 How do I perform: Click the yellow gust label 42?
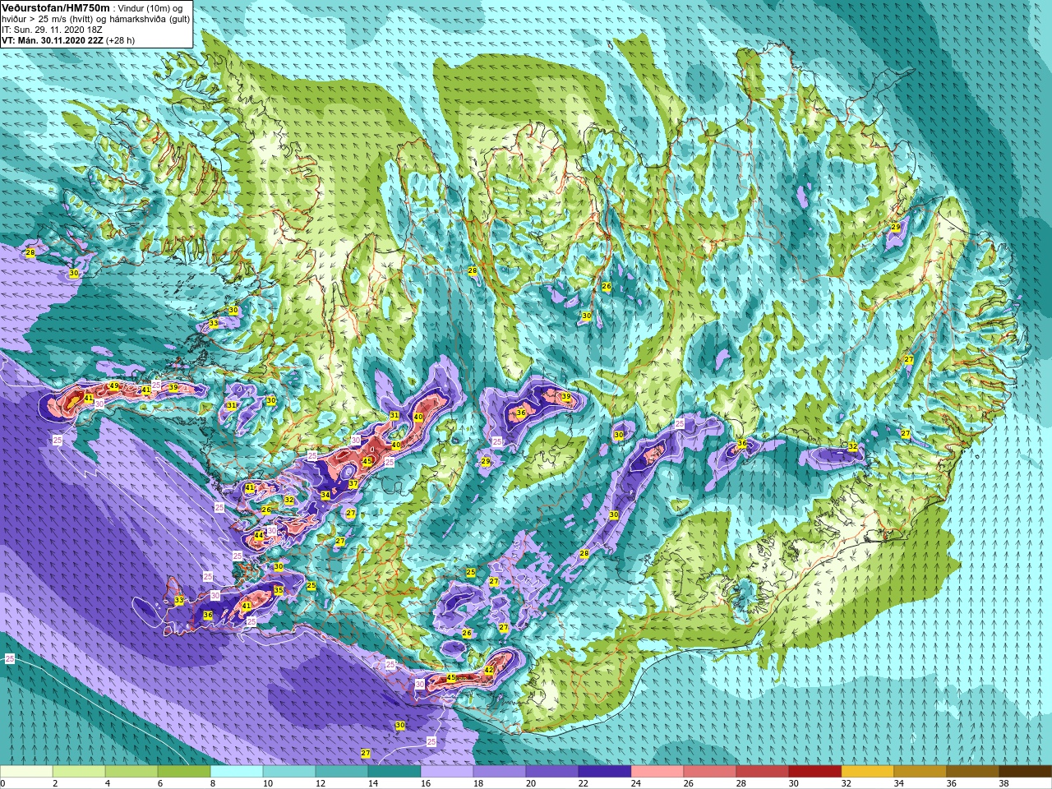(x=489, y=670)
